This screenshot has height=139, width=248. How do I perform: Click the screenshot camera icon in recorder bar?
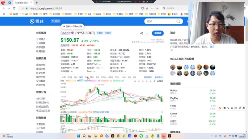(x=143, y=2)
